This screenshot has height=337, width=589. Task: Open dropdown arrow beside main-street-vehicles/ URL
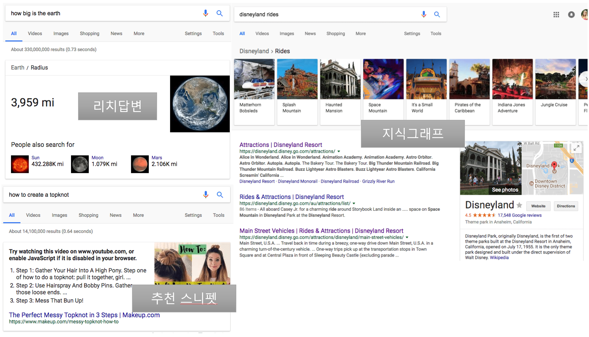pos(407,237)
